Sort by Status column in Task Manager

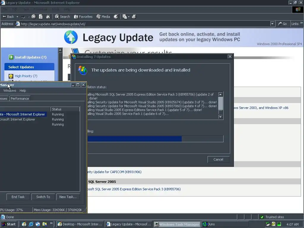[65, 109]
